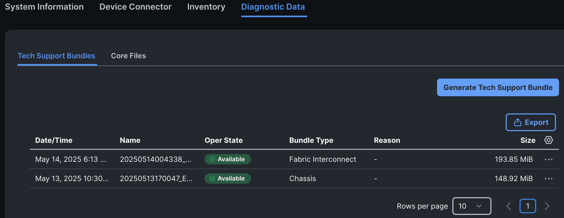Select page number 1 in pagination
The width and height of the screenshot is (564, 218).
528,206
